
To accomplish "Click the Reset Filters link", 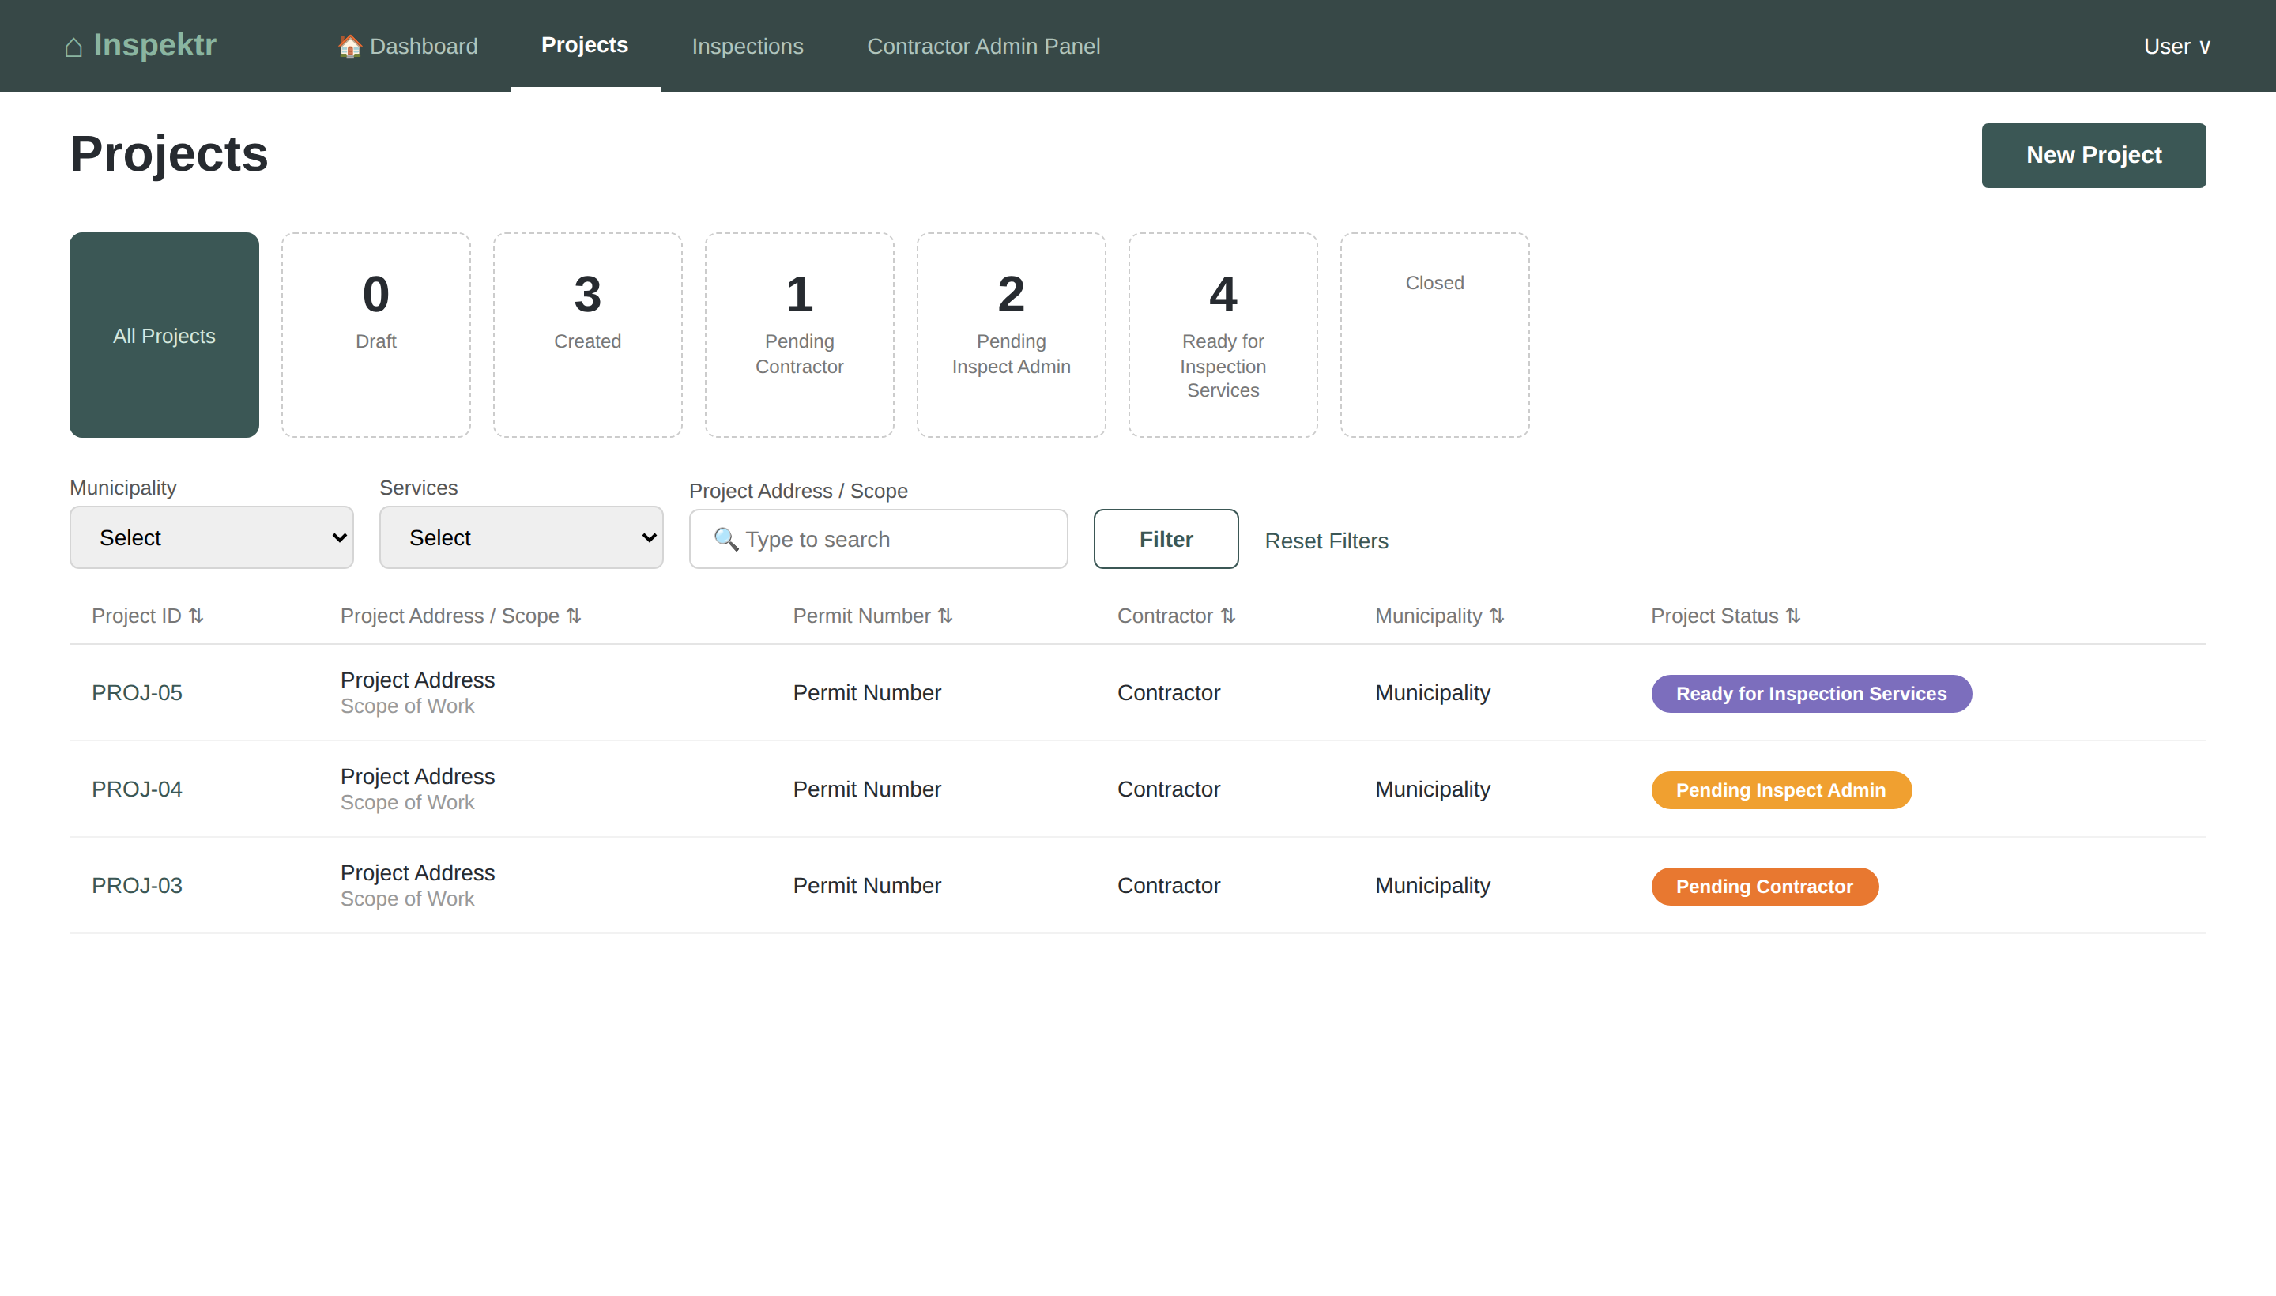I will click(1326, 541).
